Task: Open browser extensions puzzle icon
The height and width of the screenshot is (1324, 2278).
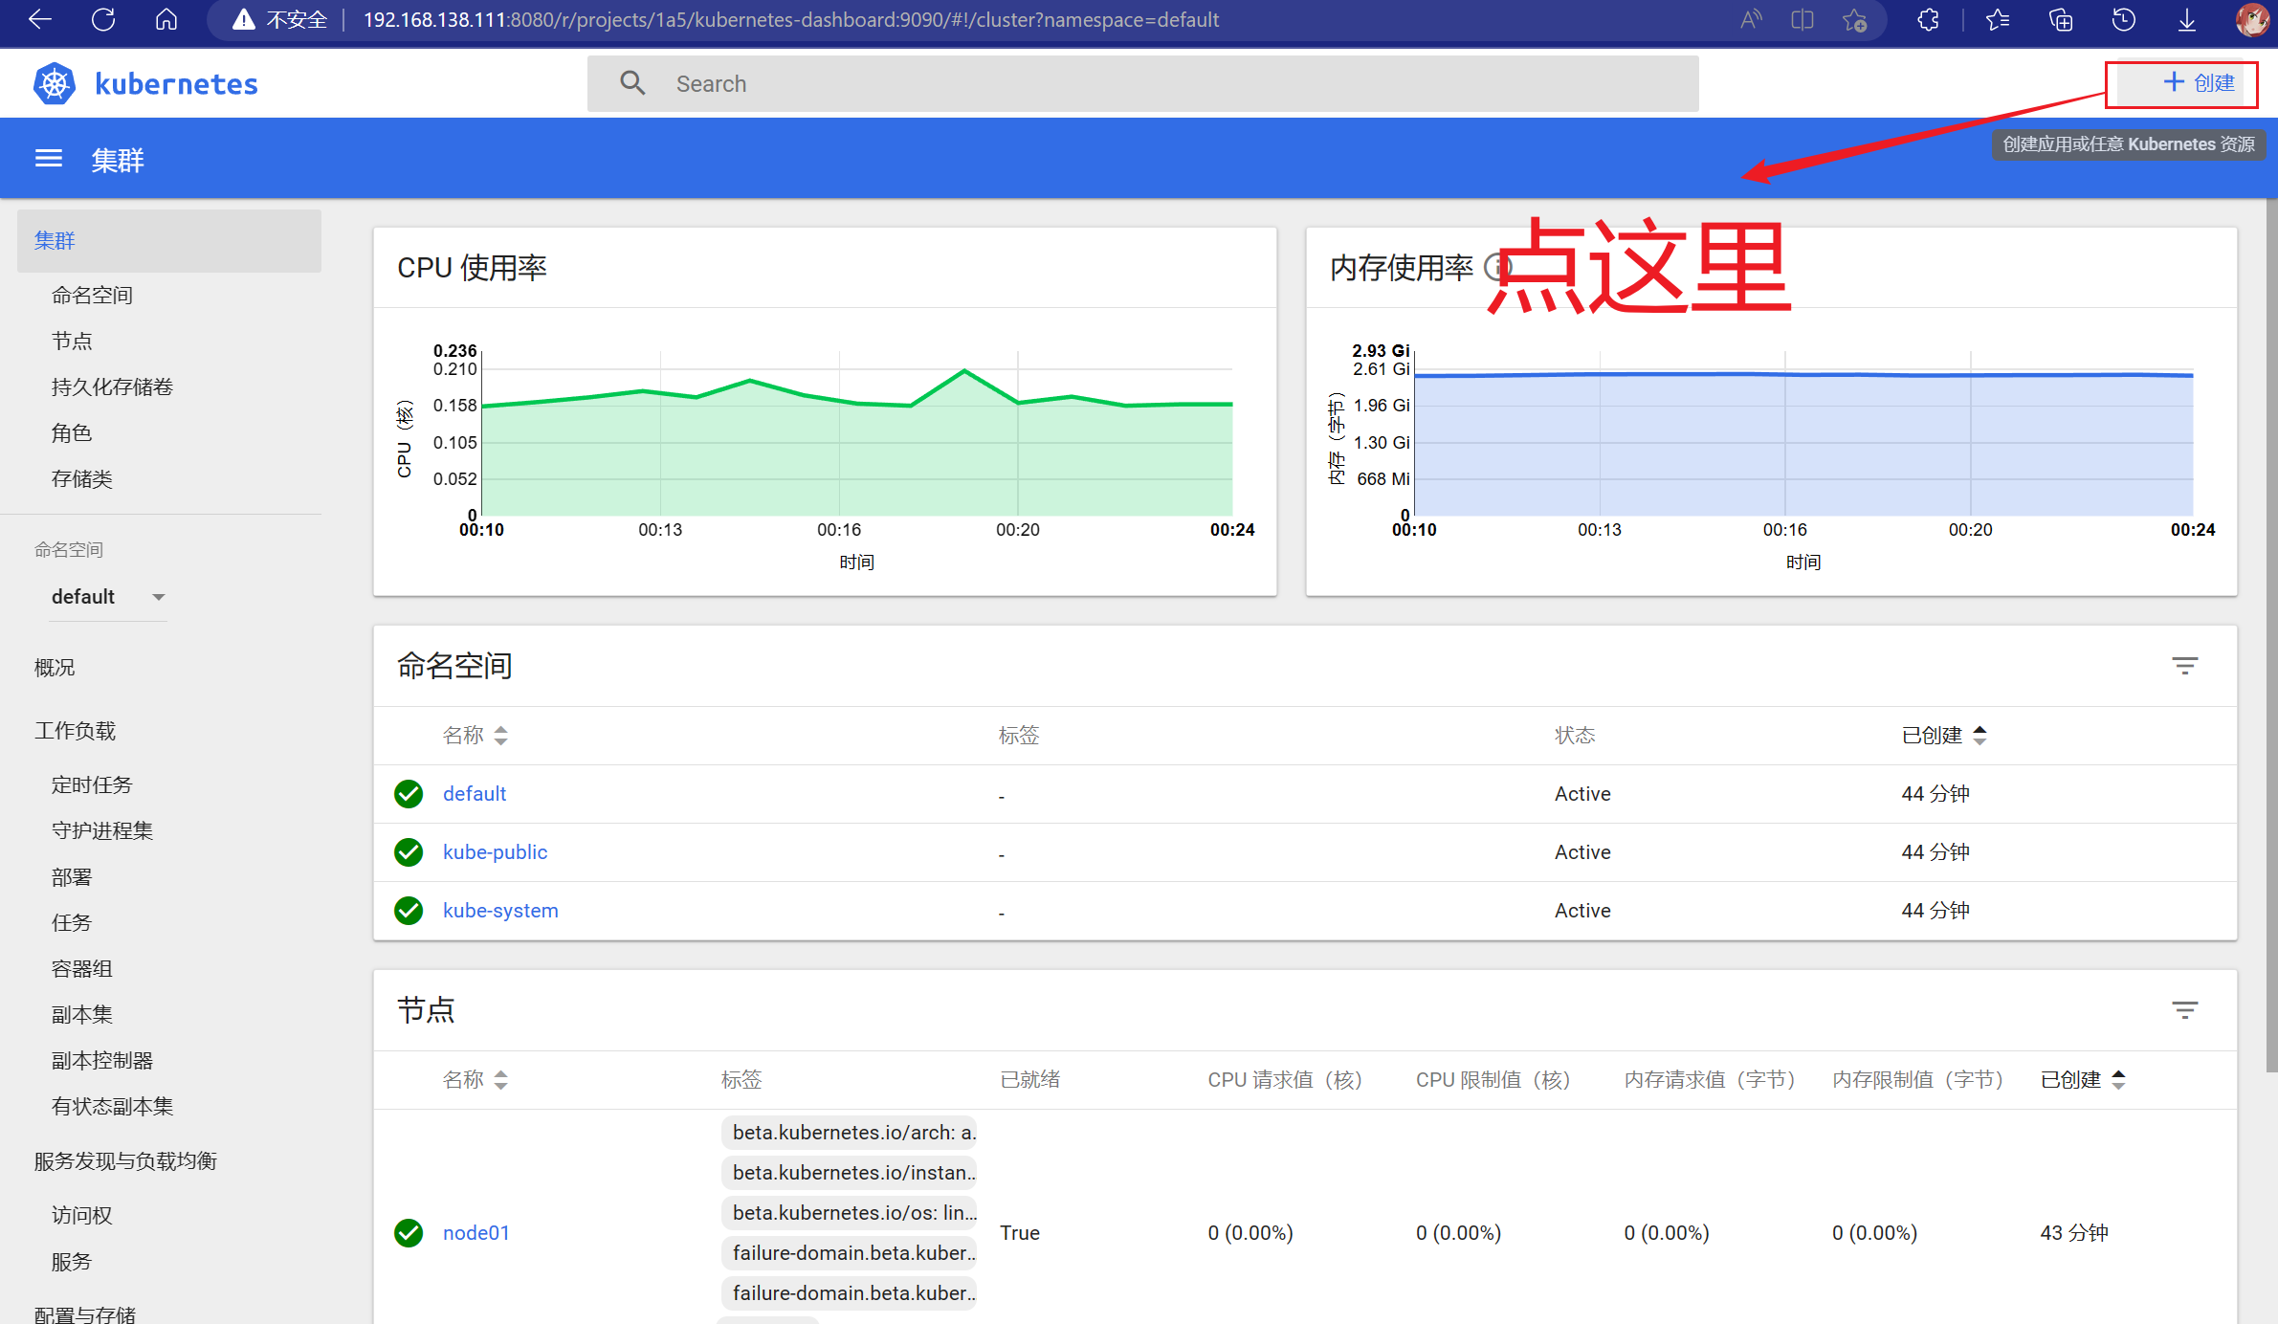Action: pos(1929,20)
